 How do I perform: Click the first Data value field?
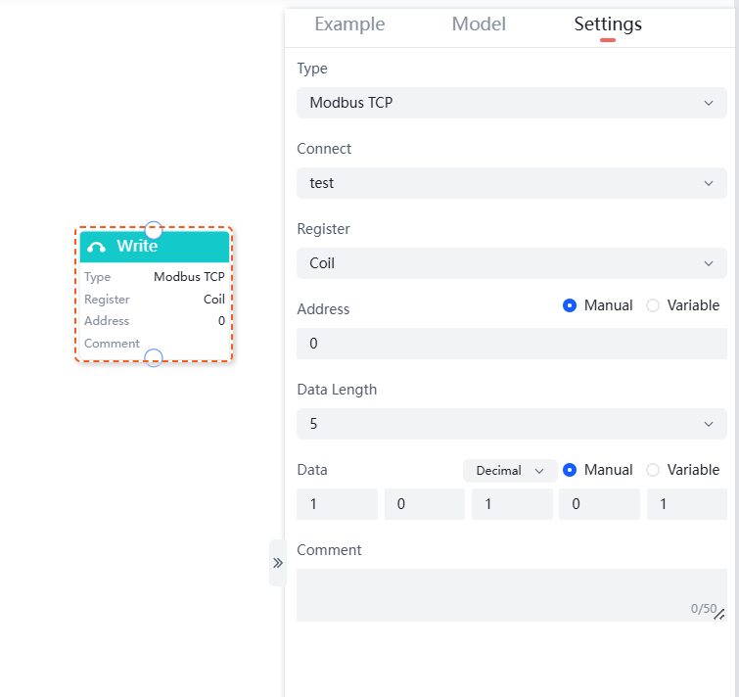pos(337,504)
